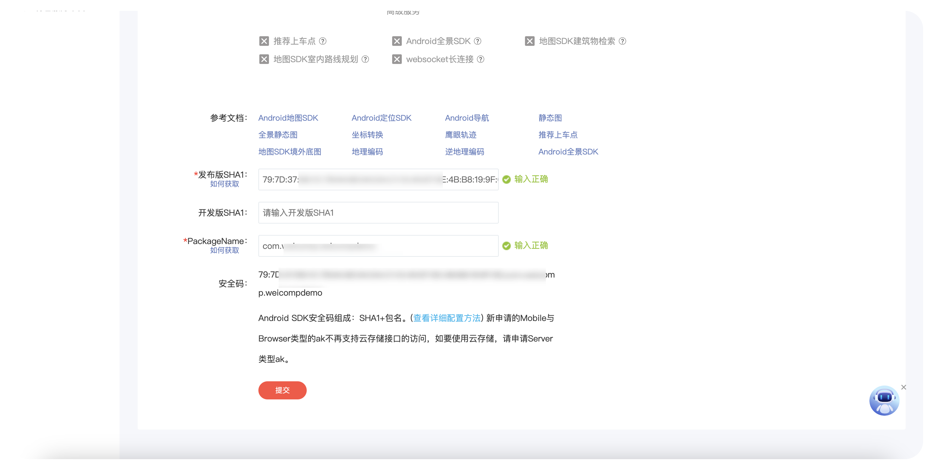This screenshot has height=470, width=934.
Task: Open help icon next to websocket长连接
Action: coord(480,59)
